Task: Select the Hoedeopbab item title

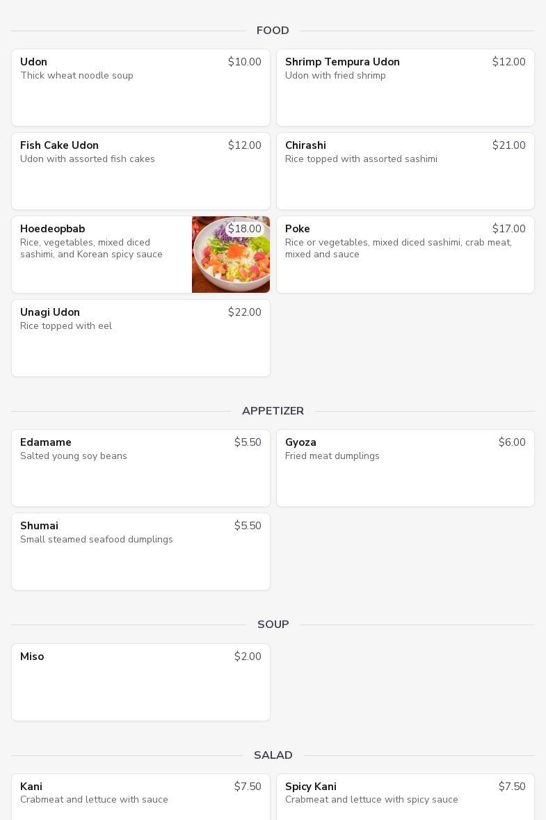Action: click(x=53, y=229)
